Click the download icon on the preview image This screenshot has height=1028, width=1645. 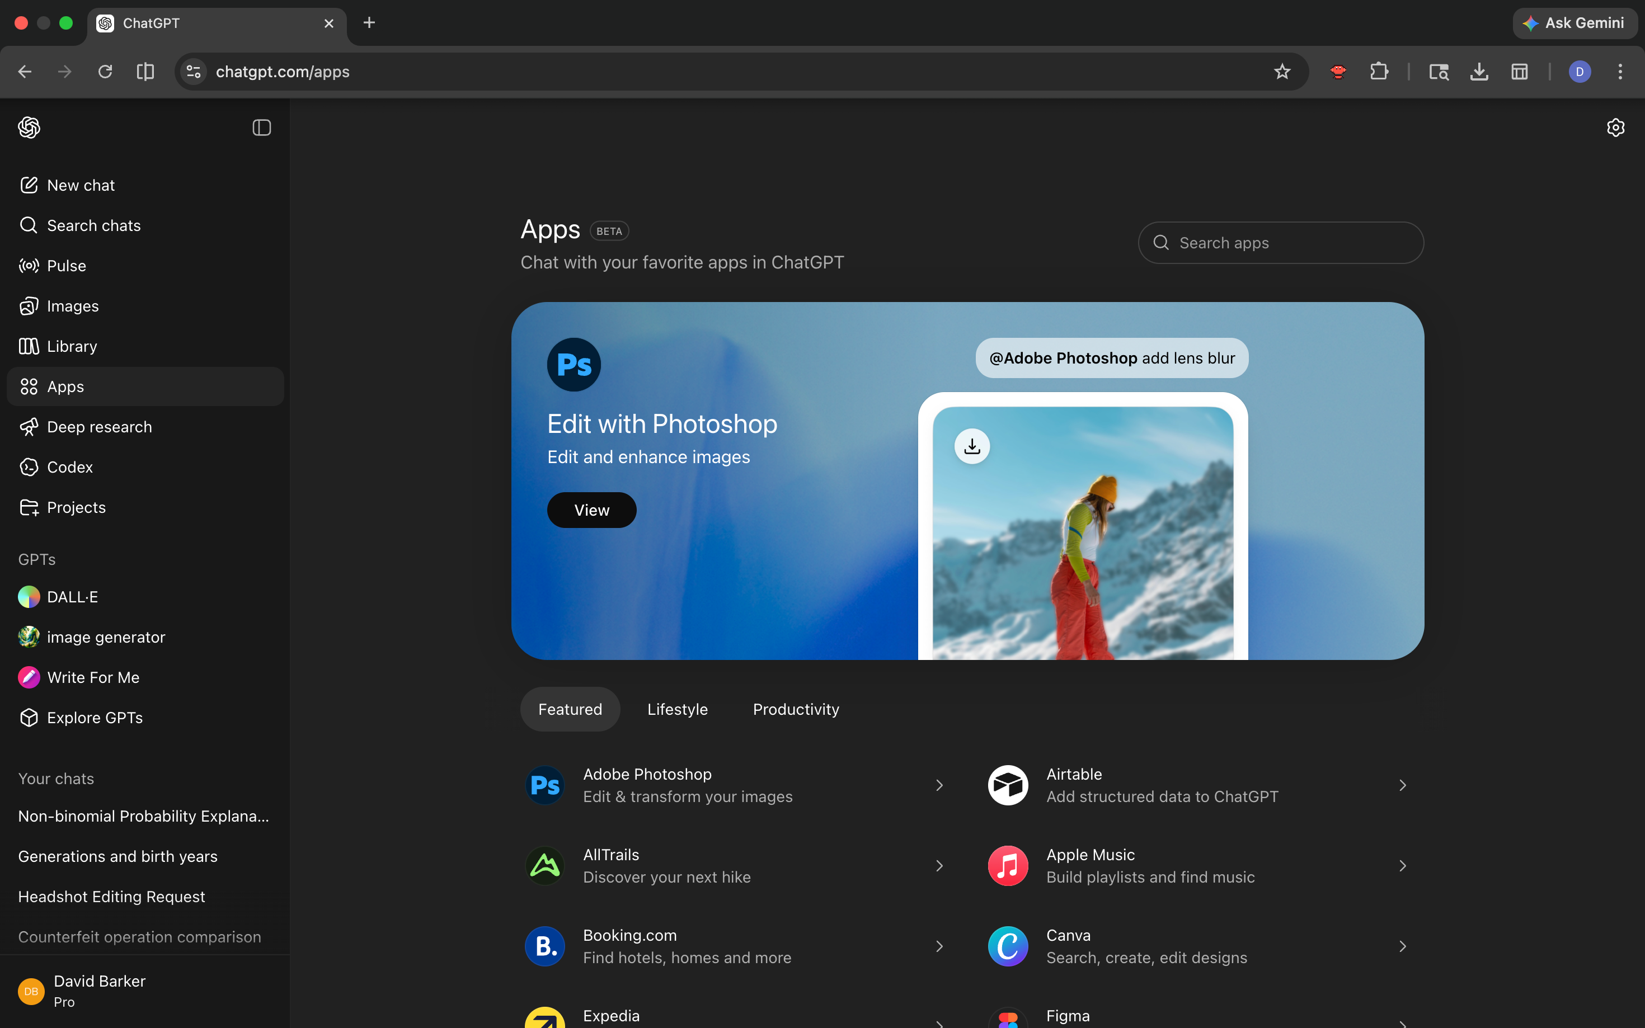(x=972, y=446)
